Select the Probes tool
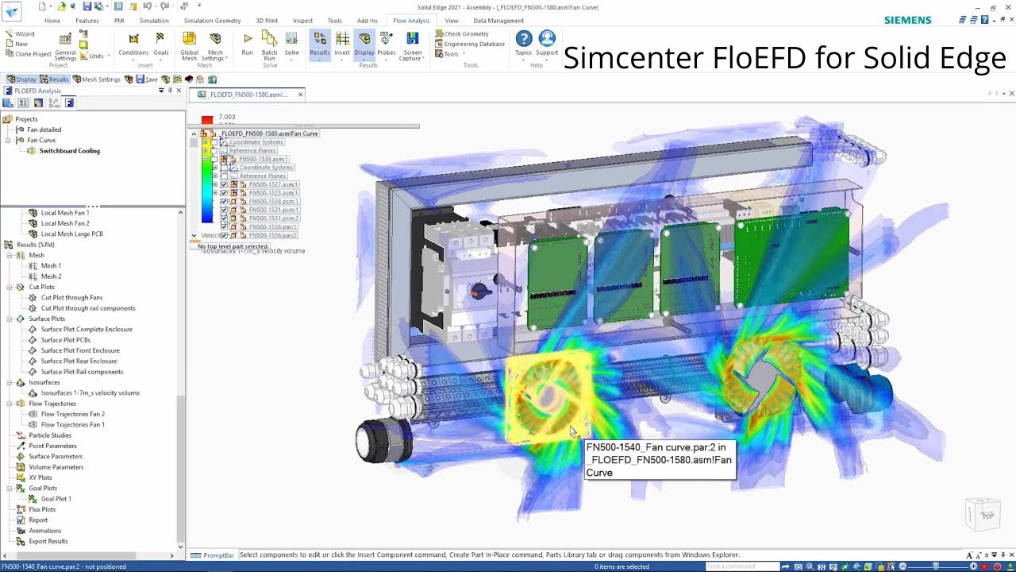 coord(387,44)
